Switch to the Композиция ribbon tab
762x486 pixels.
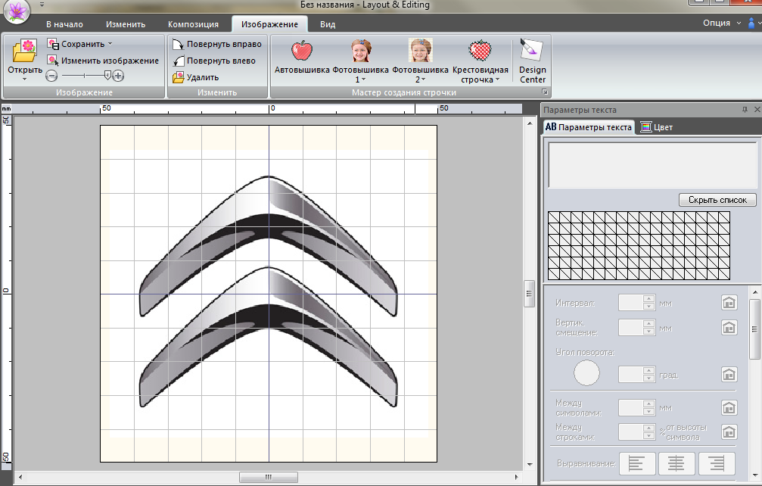pyautogui.click(x=192, y=24)
